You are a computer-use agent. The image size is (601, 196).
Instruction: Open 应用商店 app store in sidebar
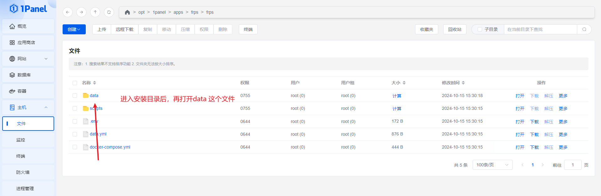point(28,42)
